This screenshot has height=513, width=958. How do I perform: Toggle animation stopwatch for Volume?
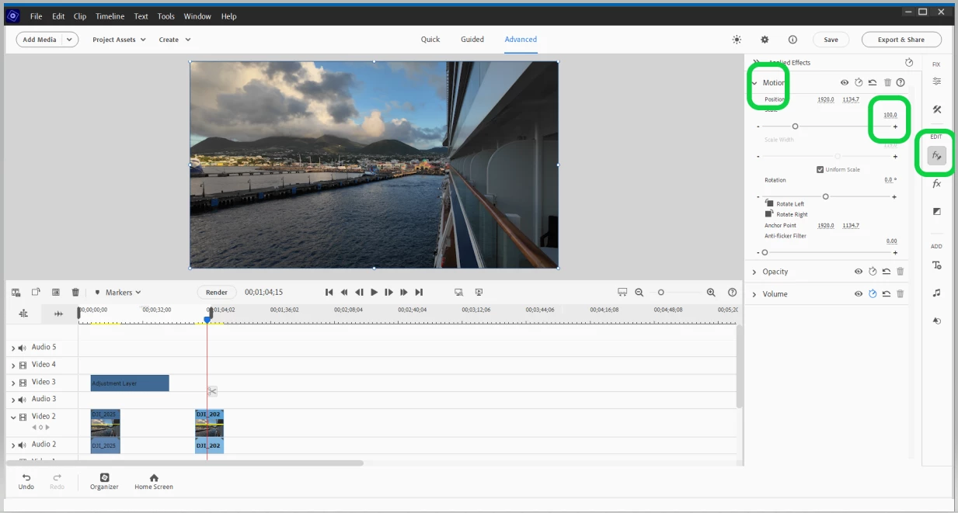click(873, 294)
